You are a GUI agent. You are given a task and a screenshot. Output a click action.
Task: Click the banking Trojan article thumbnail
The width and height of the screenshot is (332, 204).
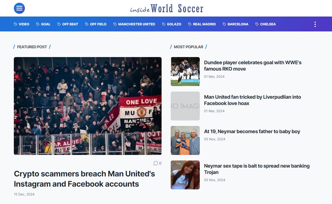click(x=185, y=175)
